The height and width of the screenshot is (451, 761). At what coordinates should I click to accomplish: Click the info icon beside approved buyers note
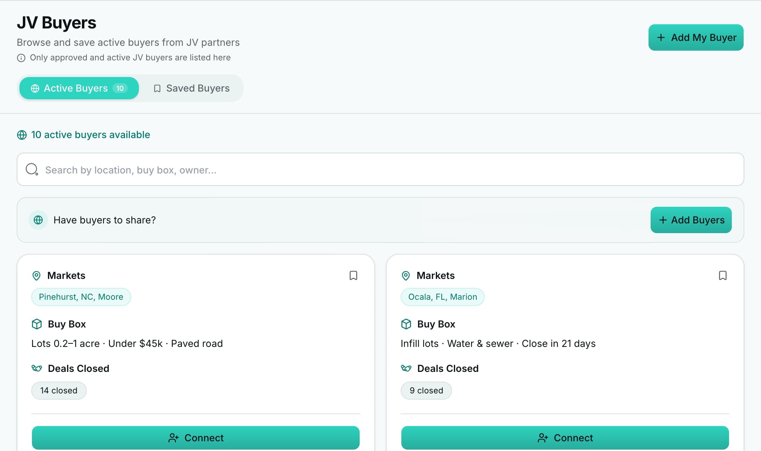21,58
